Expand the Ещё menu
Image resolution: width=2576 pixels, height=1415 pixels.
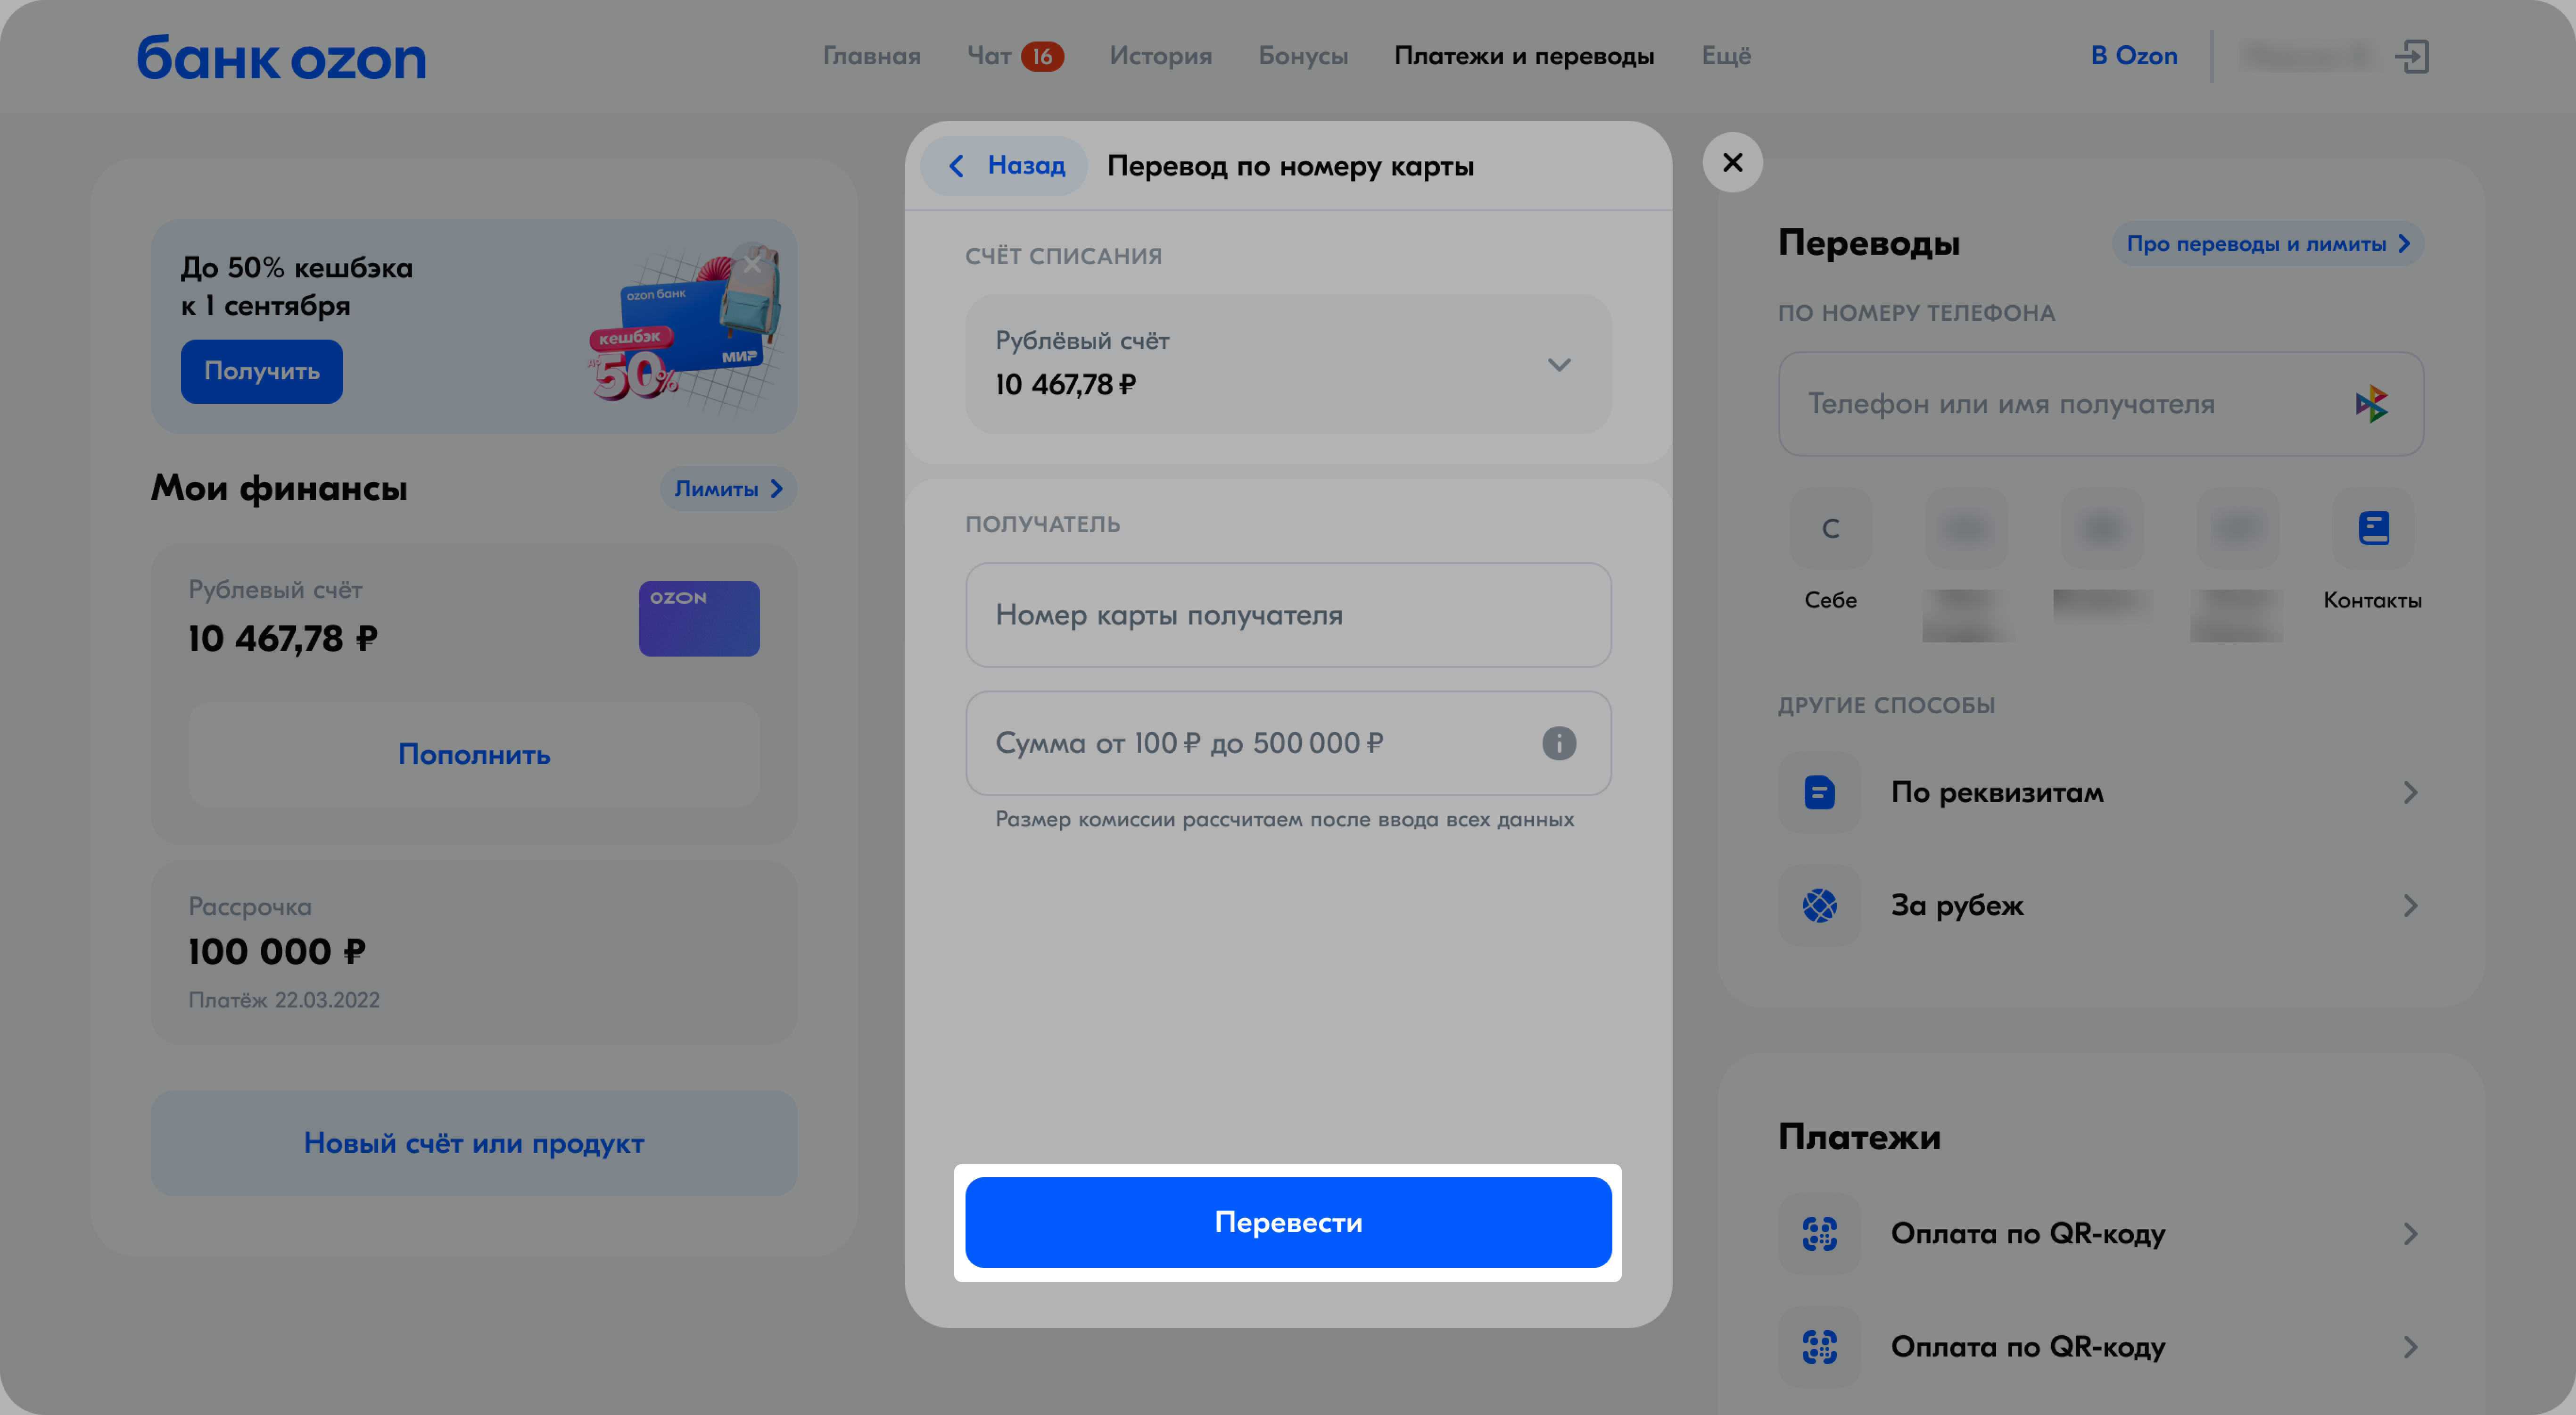1726,56
